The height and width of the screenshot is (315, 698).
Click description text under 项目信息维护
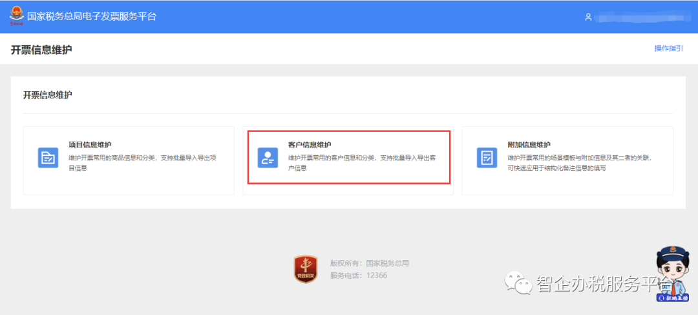[x=143, y=163]
